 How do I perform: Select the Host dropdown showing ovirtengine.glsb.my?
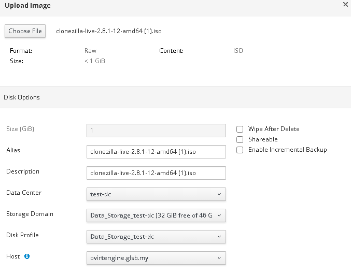pyautogui.click(x=156, y=258)
